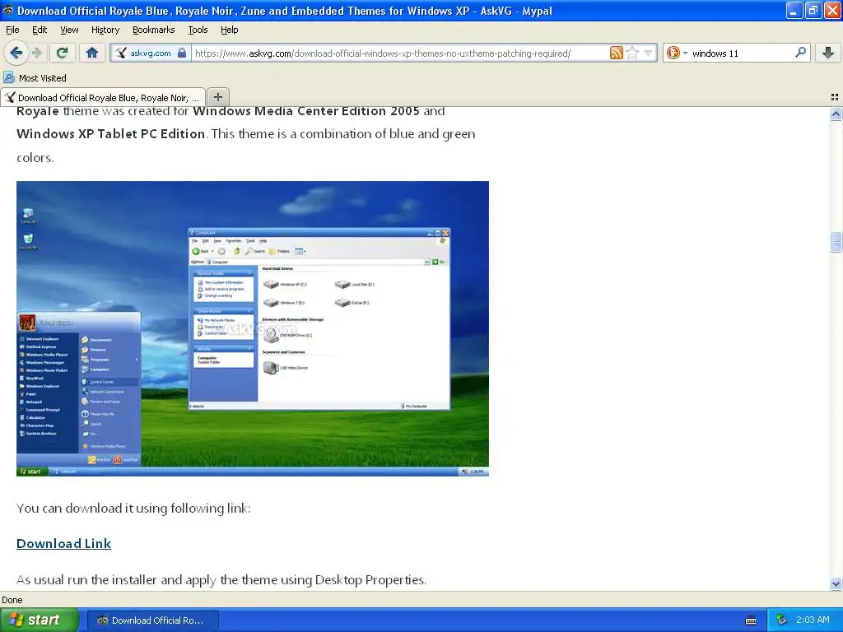The image size is (843, 632).
Task: Open the Home page via house icon
Action: point(92,53)
